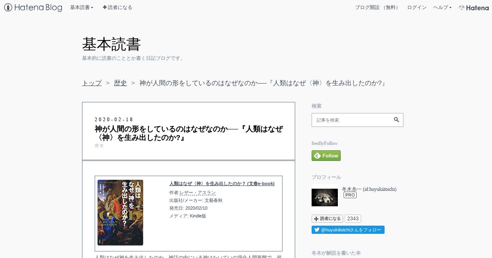
Task: Follow @huyukiitoichi on Twitter button
Action: [x=348, y=230]
